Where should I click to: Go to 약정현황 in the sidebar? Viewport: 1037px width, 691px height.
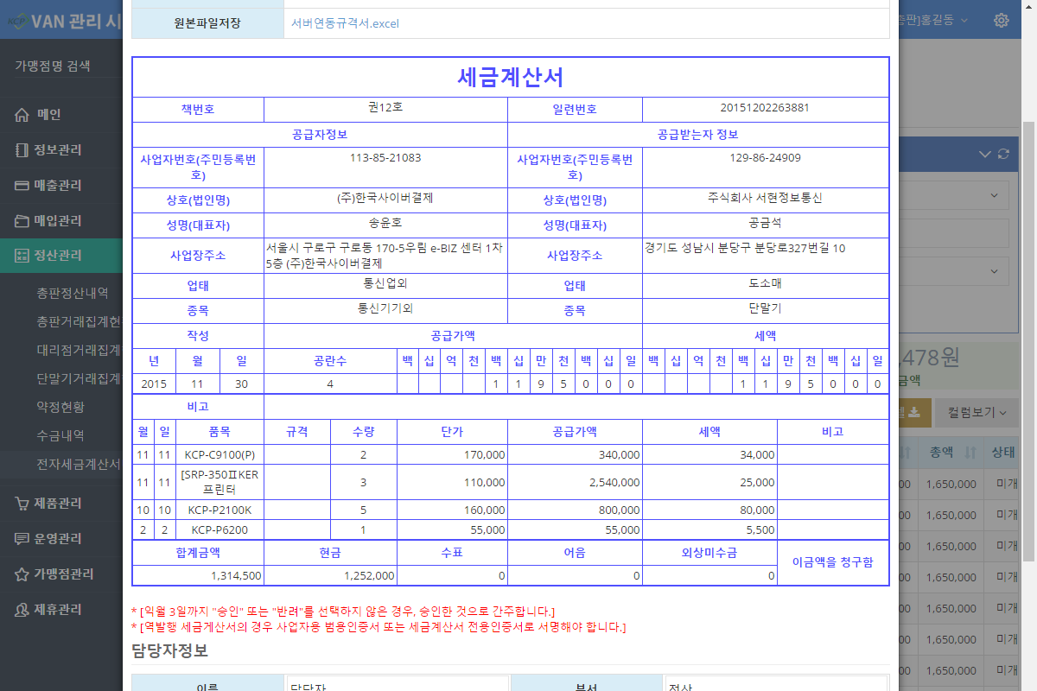60,407
